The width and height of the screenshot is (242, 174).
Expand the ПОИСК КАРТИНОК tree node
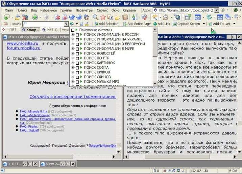coord(73,63)
